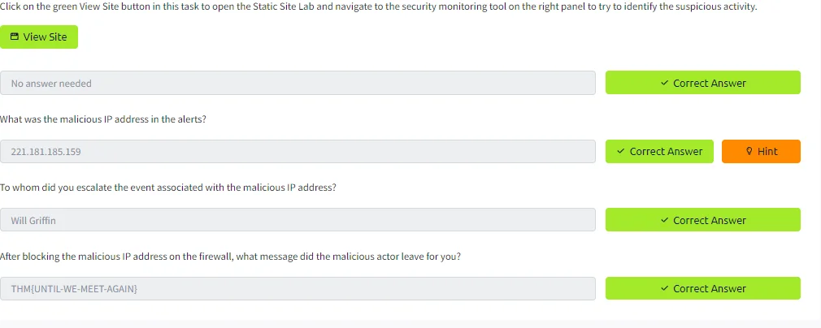
Task: Click the malicious IP address question text
Action: coord(103,119)
